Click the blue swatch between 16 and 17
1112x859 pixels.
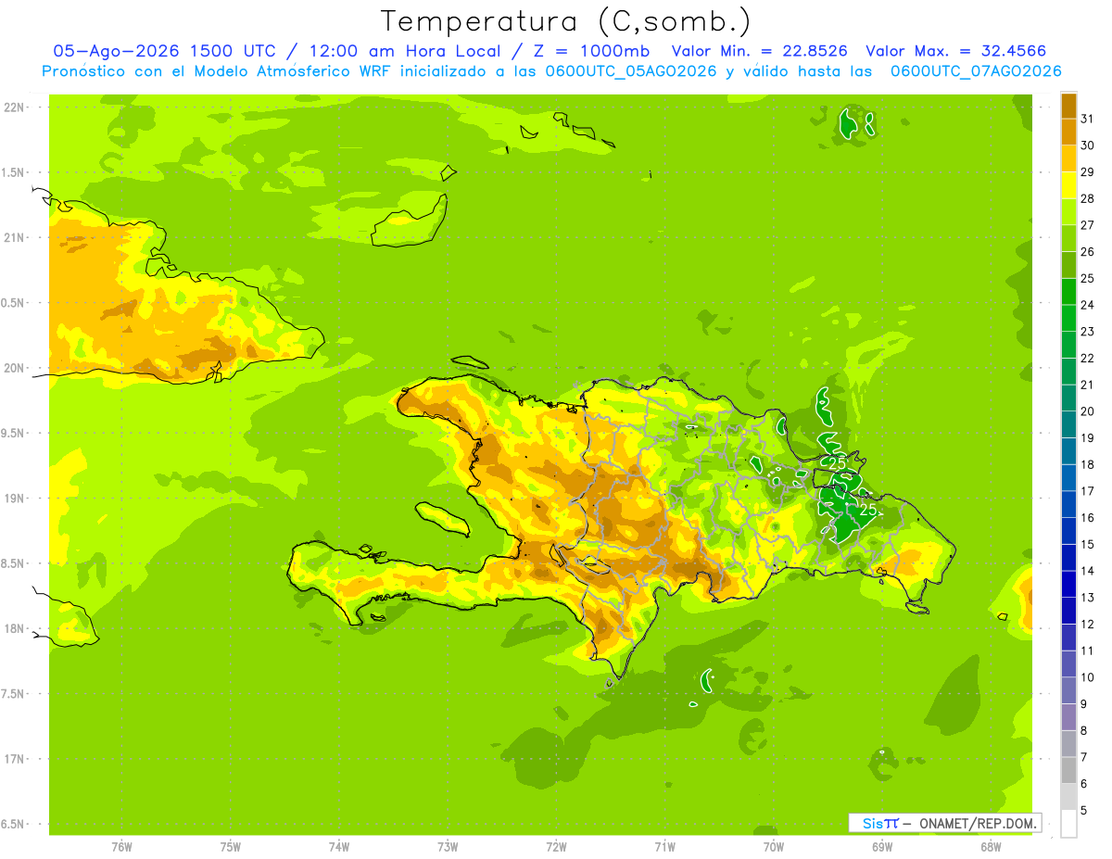click(1068, 504)
